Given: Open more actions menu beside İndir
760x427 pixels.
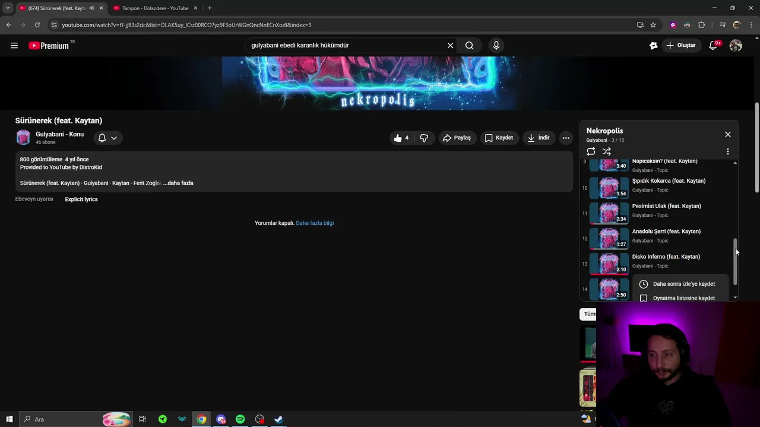Looking at the screenshot, I should coord(566,138).
